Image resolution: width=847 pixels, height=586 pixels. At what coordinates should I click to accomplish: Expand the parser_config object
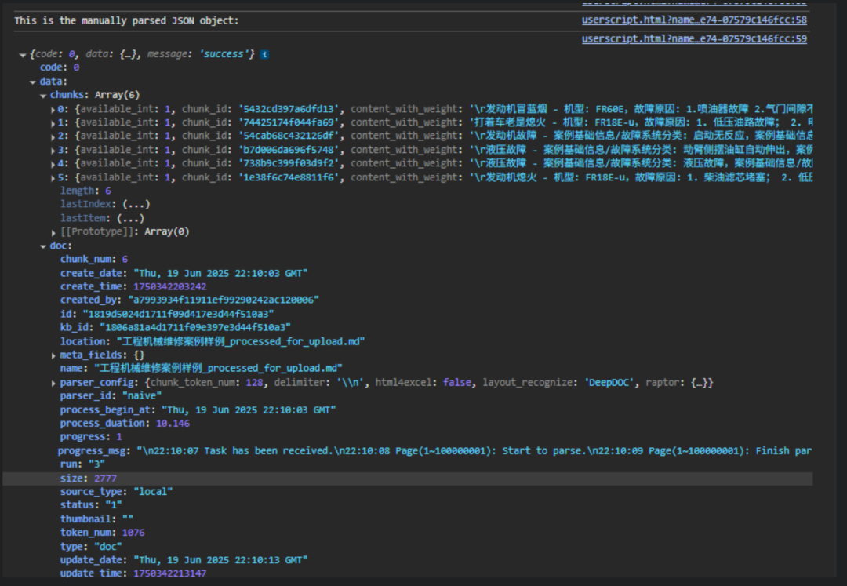[x=53, y=383]
